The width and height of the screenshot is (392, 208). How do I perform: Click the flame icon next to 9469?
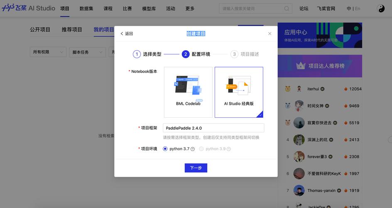tap(346, 106)
